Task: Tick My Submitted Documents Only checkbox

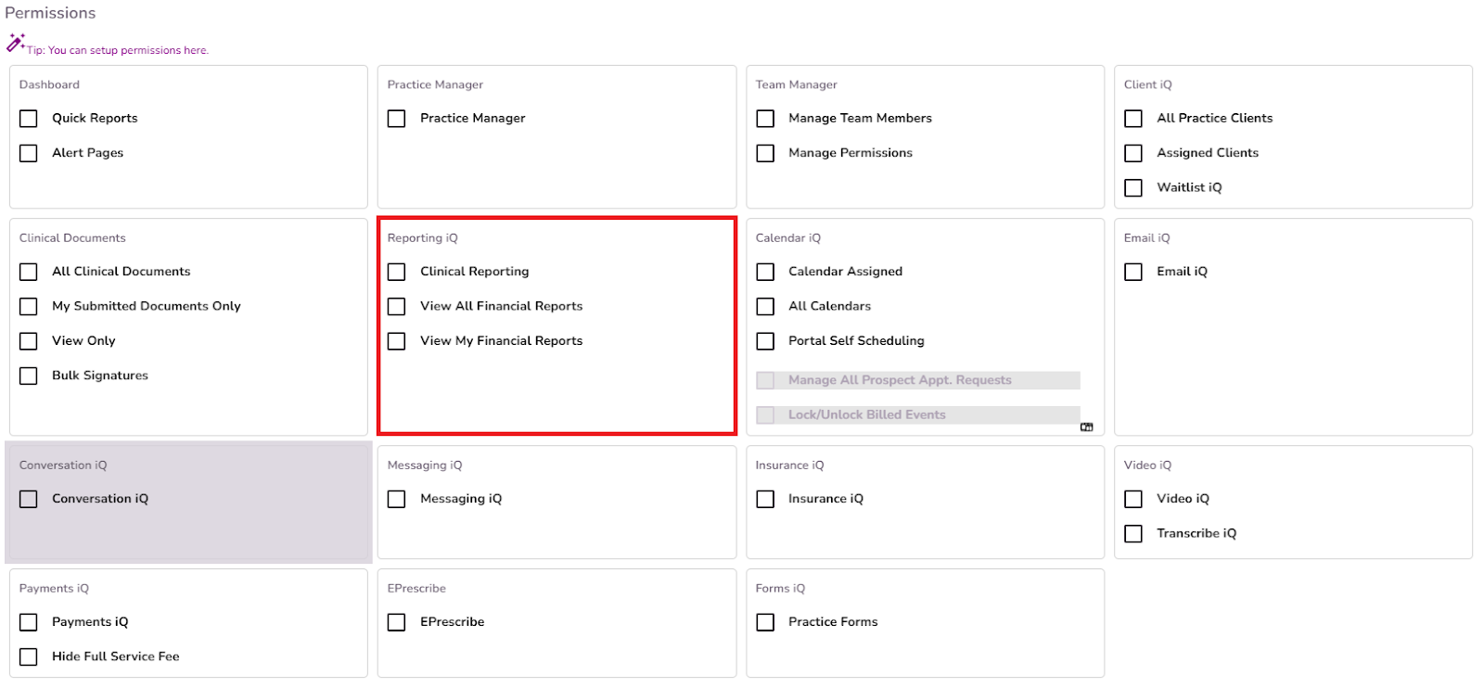Action: point(29,306)
